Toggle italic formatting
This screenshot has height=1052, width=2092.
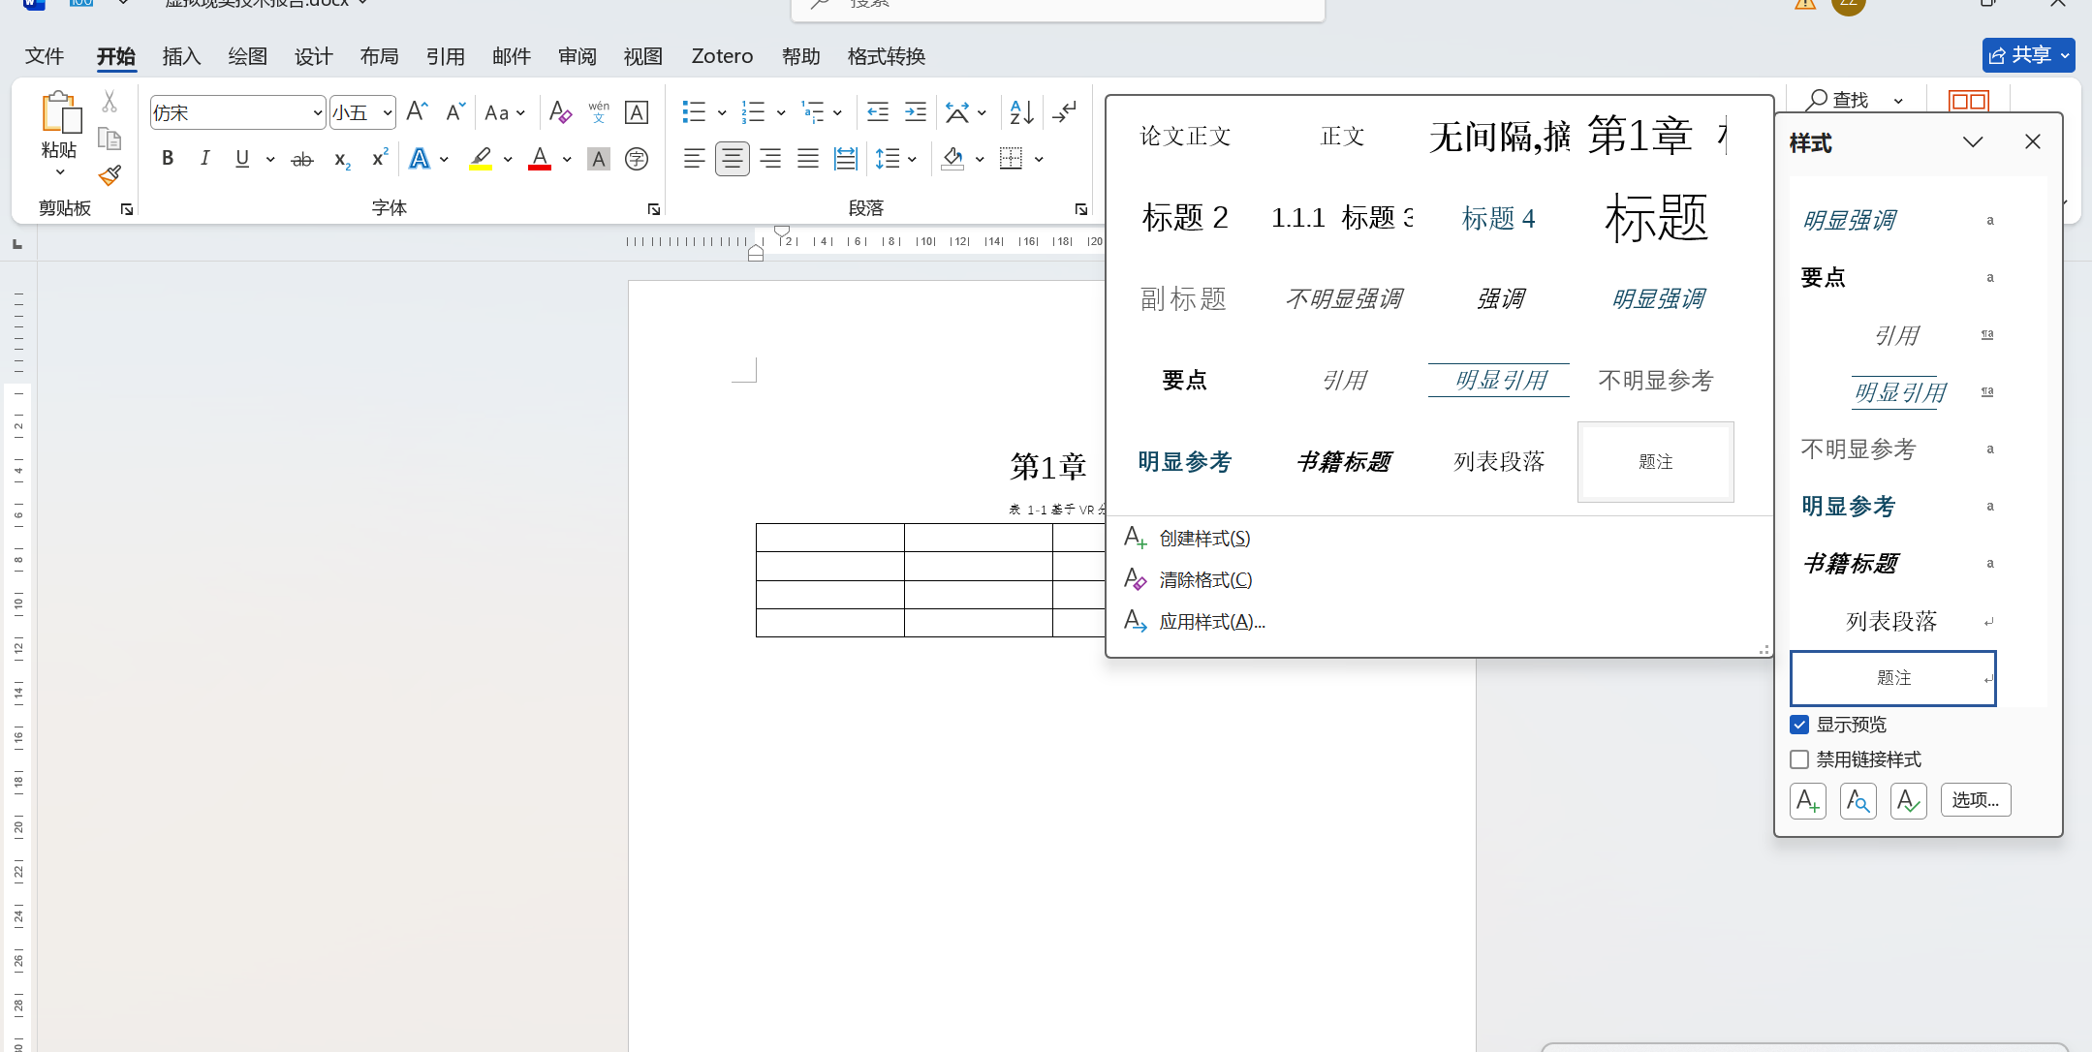[204, 159]
